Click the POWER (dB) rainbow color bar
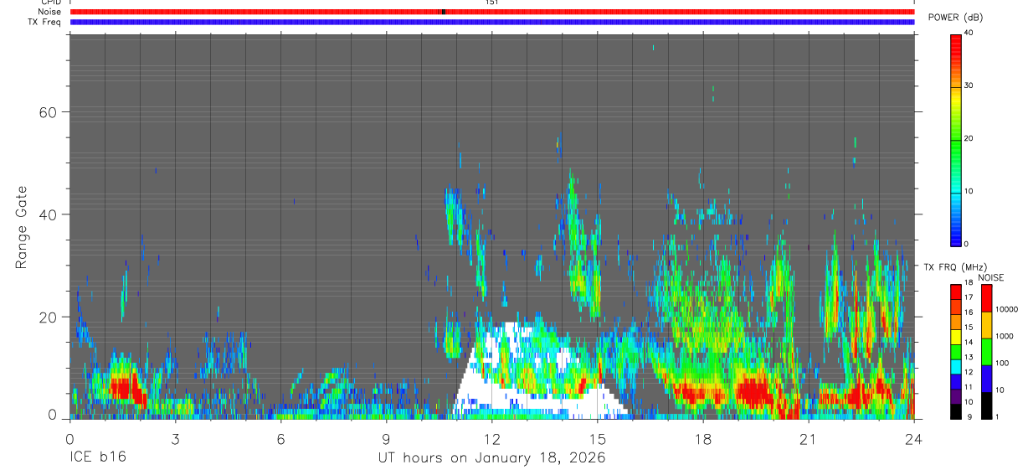This screenshot has height=475, width=1028. point(956,139)
